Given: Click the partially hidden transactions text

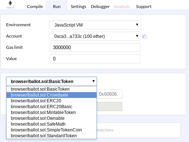Looking at the screenshot, I should (105, 130).
